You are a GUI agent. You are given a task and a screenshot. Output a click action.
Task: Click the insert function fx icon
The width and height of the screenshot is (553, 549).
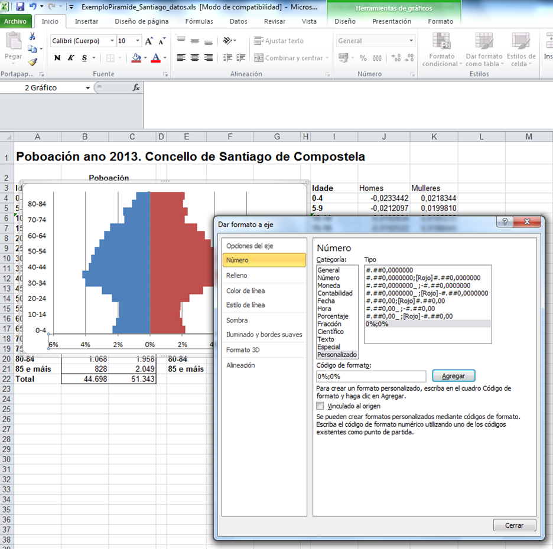coord(136,87)
